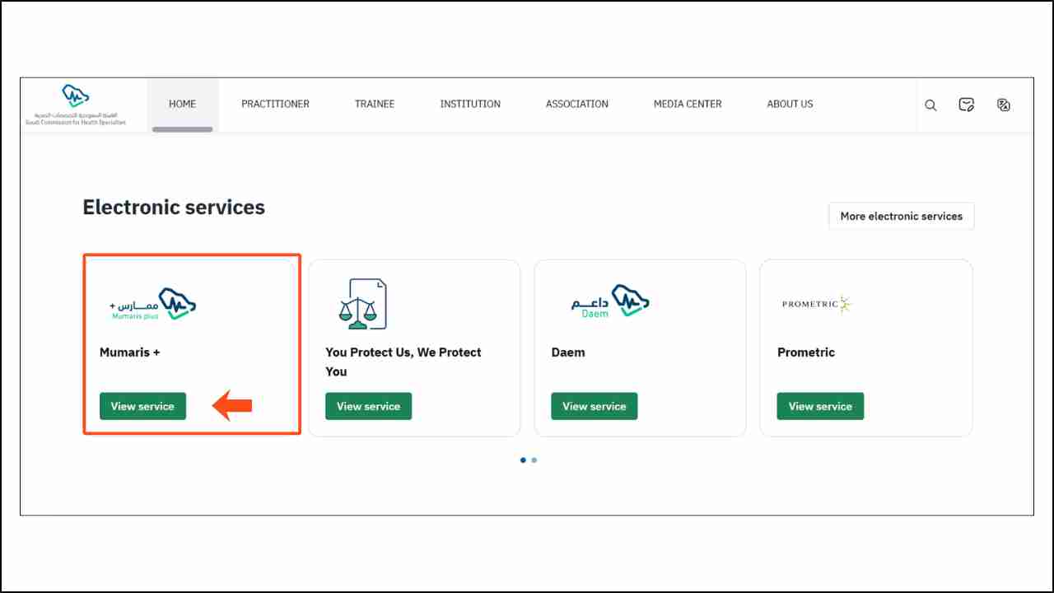Expand the Media Center menu
This screenshot has height=593, width=1054.
tap(687, 104)
